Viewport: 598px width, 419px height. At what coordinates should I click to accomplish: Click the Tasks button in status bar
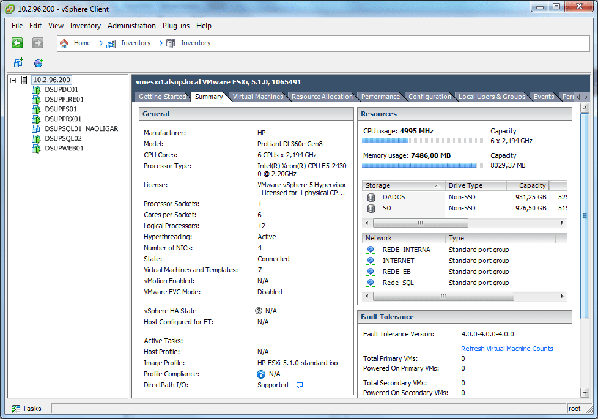coord(26,409)
